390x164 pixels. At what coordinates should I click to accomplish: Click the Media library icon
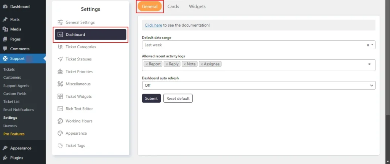click(x=5, y=29)
